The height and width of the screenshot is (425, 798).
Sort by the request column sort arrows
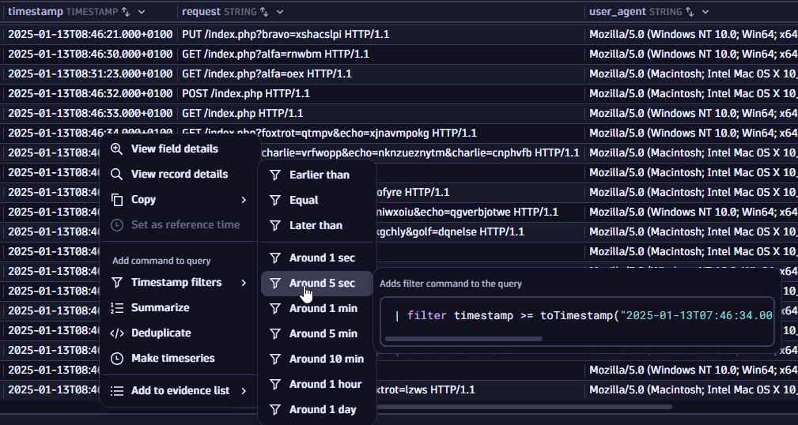click(264, 12)
